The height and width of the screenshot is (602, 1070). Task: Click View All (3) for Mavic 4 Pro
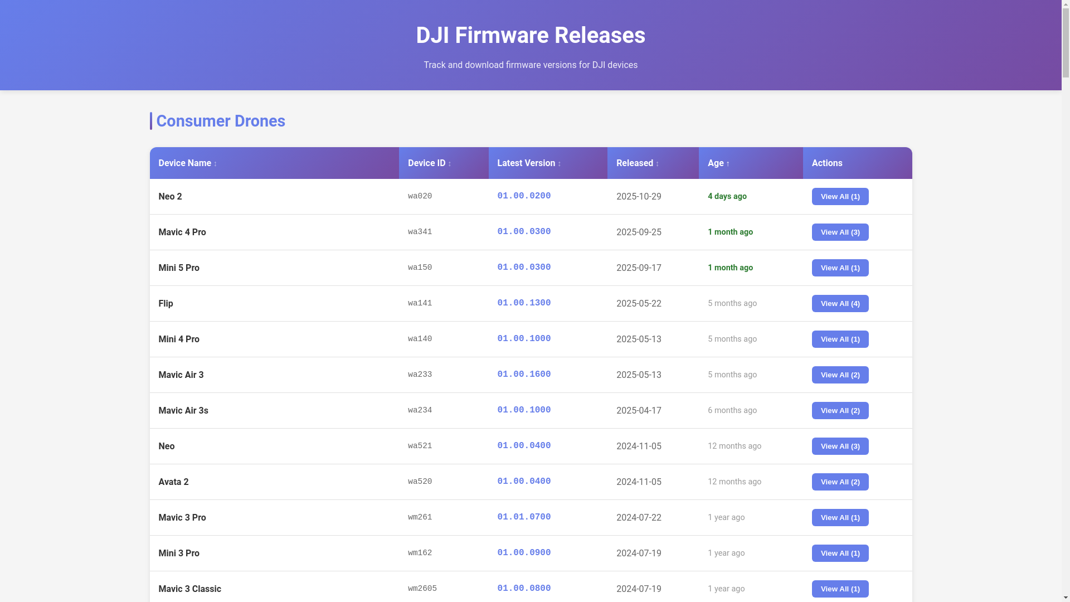point(840,232)
